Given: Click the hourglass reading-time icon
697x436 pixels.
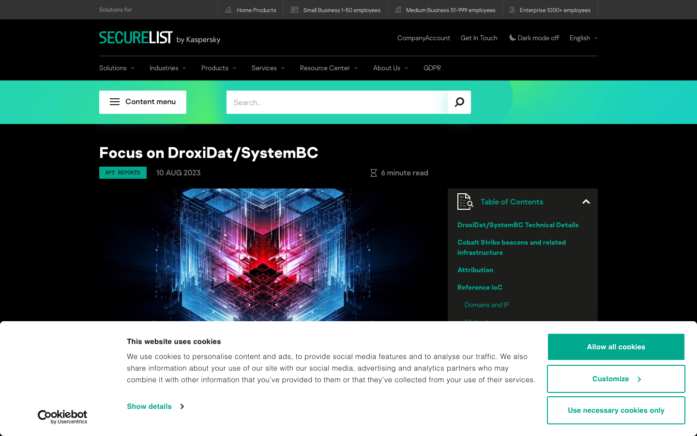Looking at the screenshot, I should pyautogui.click(x=373, y=172).
